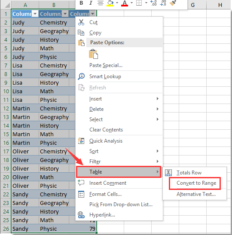The image size is (232, 235).
Task: Click Physic cell in row 26
Action: tap(54, 229)
